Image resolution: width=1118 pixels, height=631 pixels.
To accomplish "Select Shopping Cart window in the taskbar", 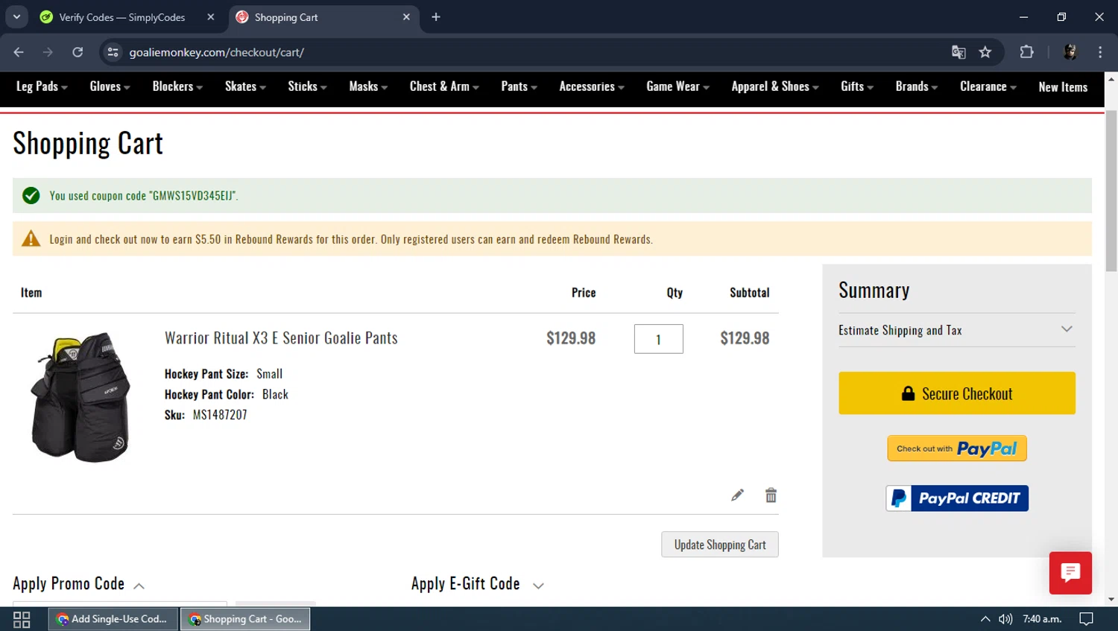I will [245, 619].
